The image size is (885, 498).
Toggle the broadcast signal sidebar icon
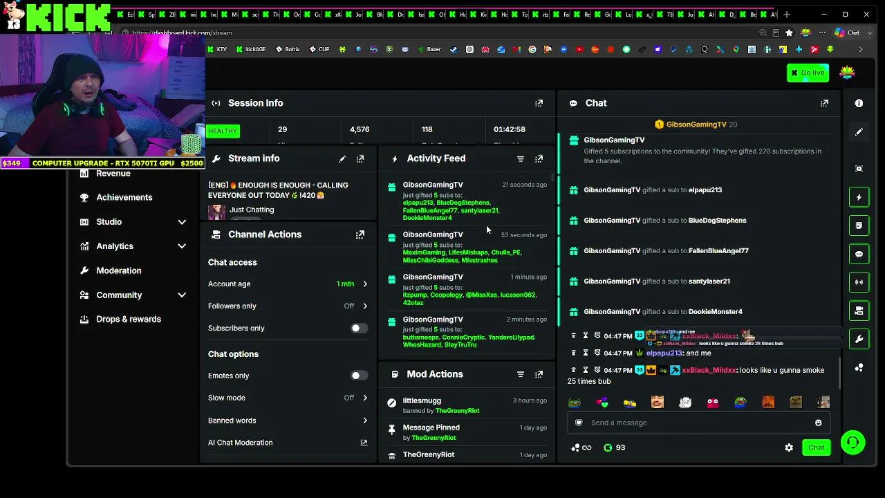coord(859,282)
